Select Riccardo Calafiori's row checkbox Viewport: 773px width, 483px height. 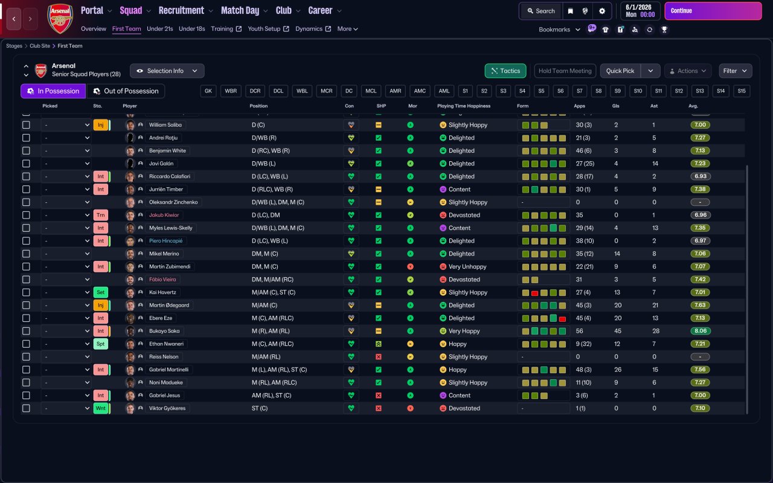(x=26, y=176)
